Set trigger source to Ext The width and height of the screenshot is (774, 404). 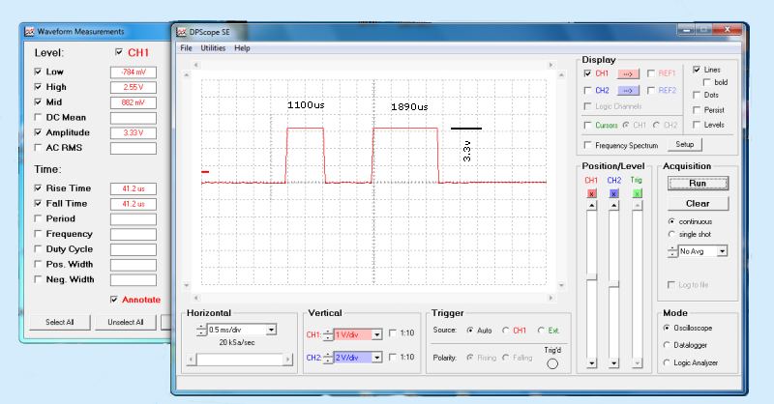541,331
